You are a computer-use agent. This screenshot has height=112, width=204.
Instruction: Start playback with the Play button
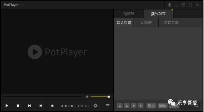(7, 106)
